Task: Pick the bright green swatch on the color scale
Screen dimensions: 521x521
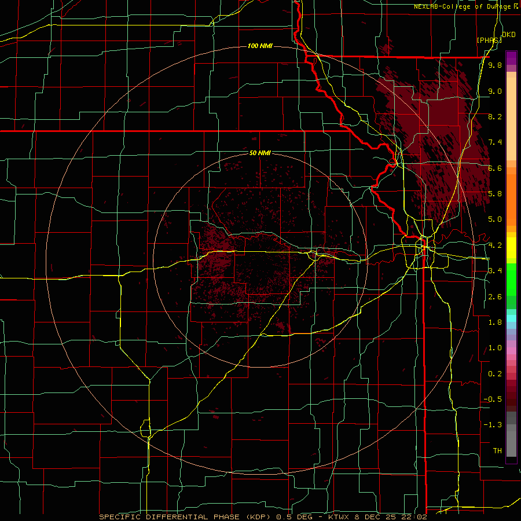Action: pyautogui.click(x=511, y=280)
